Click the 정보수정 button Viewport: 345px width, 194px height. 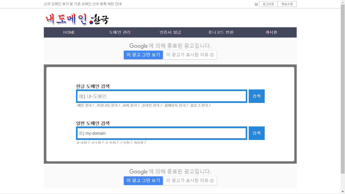[x=287, y=4]
